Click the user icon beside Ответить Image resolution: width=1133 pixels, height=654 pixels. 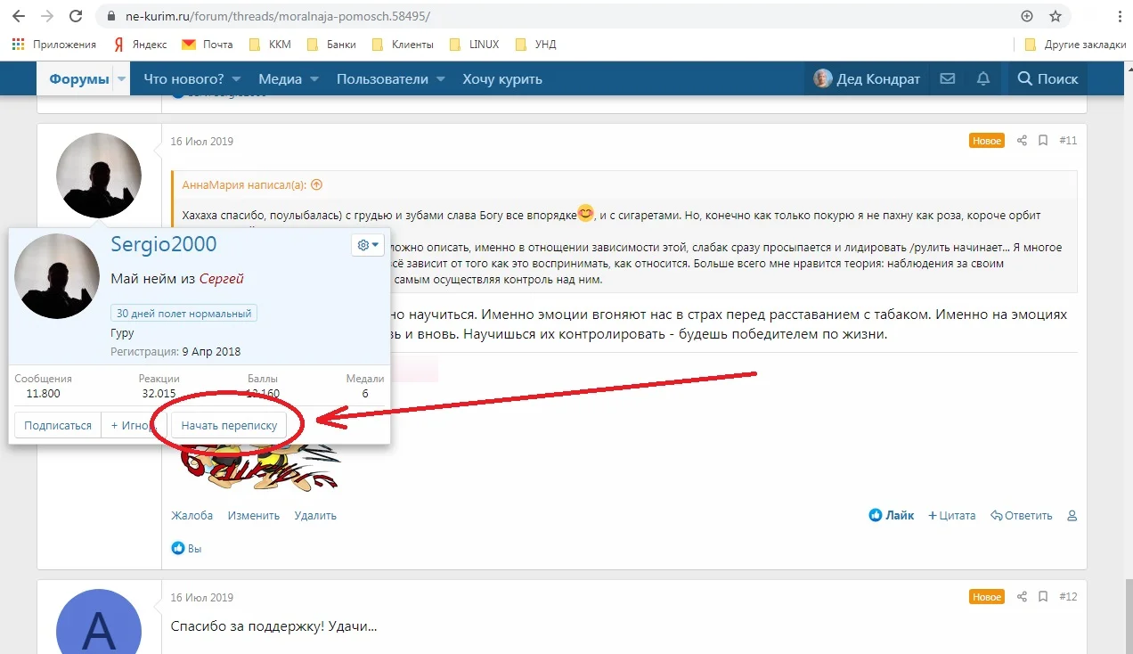pos(1072,516)
